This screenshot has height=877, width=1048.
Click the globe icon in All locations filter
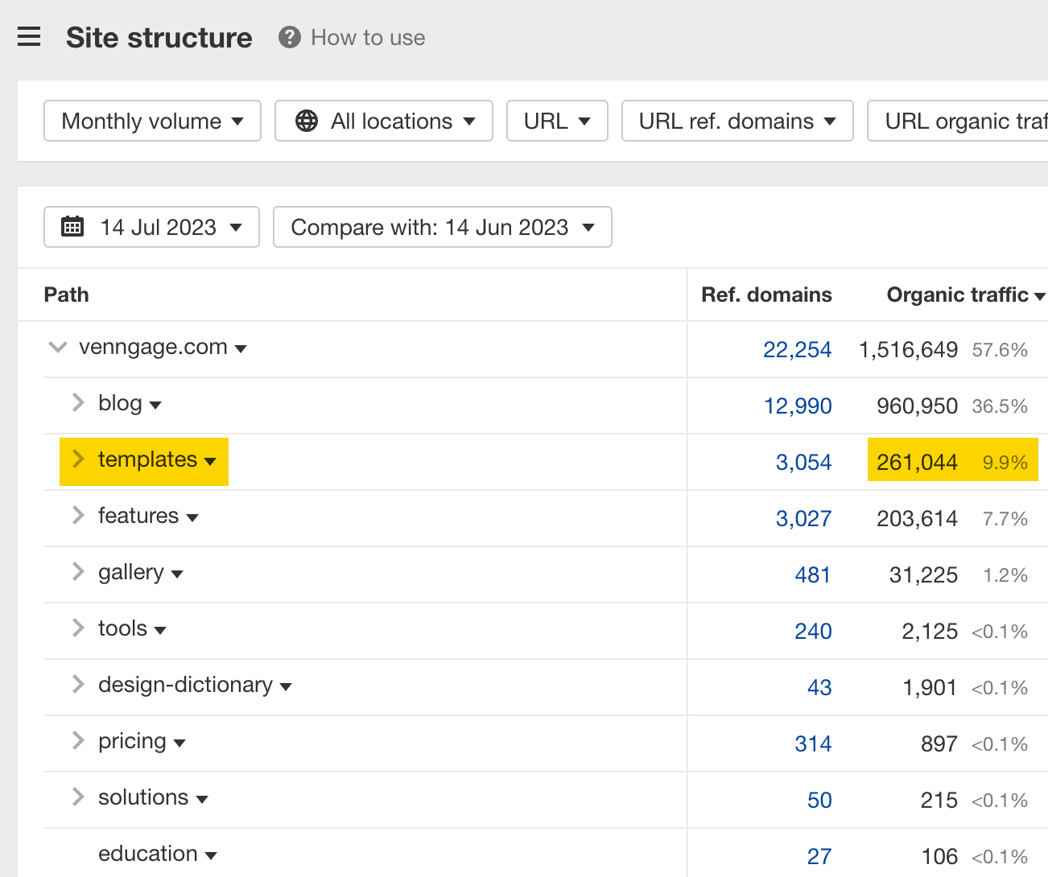(x=307, y=121)
